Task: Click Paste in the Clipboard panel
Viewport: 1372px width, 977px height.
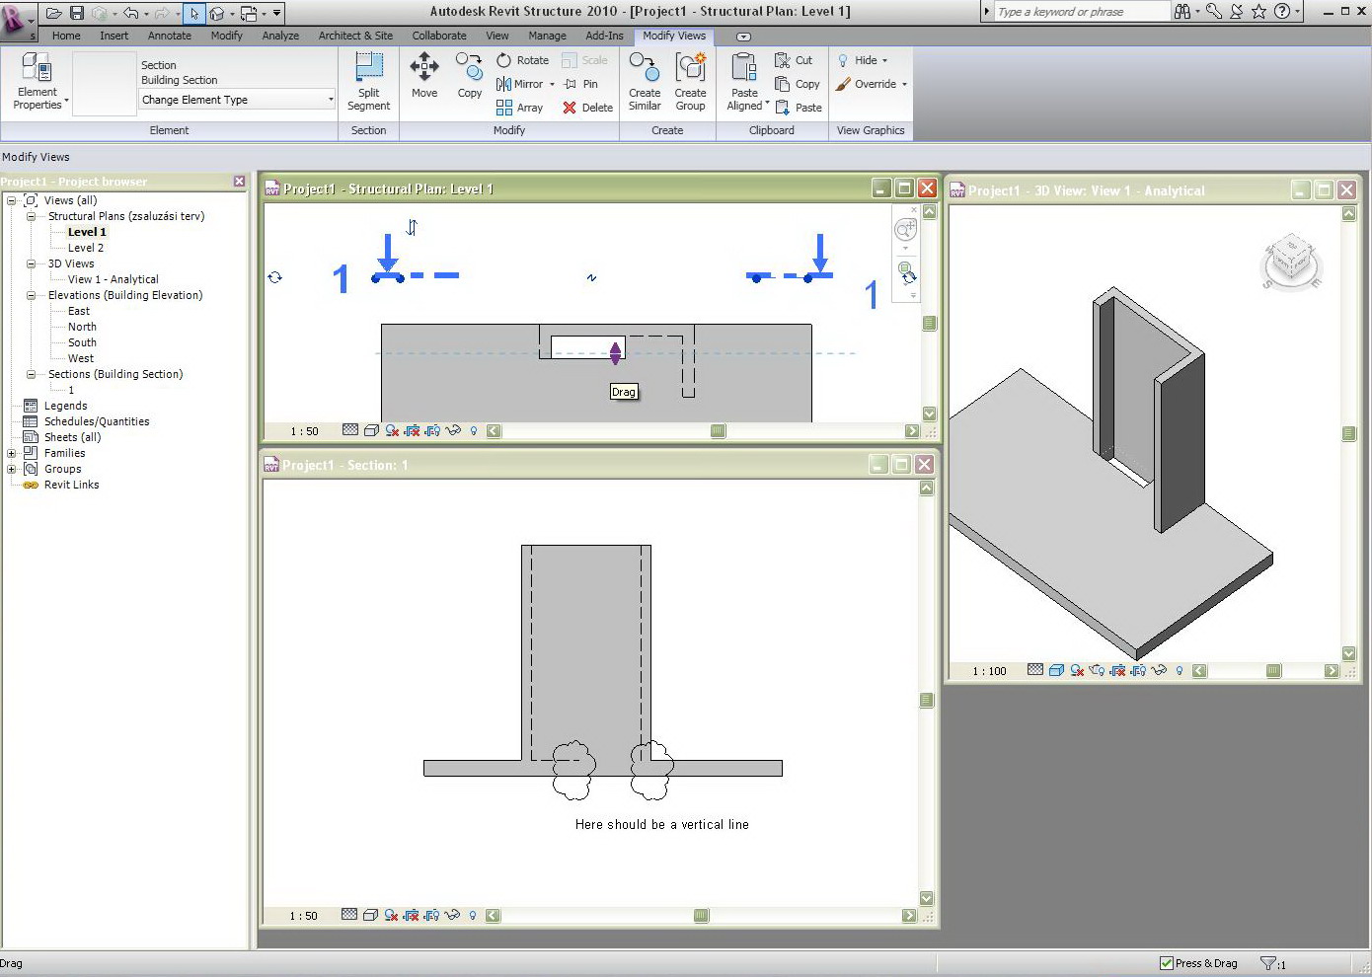Action: coord(799,108)
